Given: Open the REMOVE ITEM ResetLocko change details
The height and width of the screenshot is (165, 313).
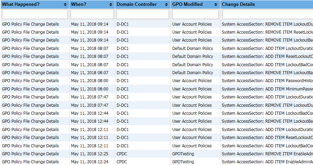Looking at the screenshot, I should (x=267, y=32).
